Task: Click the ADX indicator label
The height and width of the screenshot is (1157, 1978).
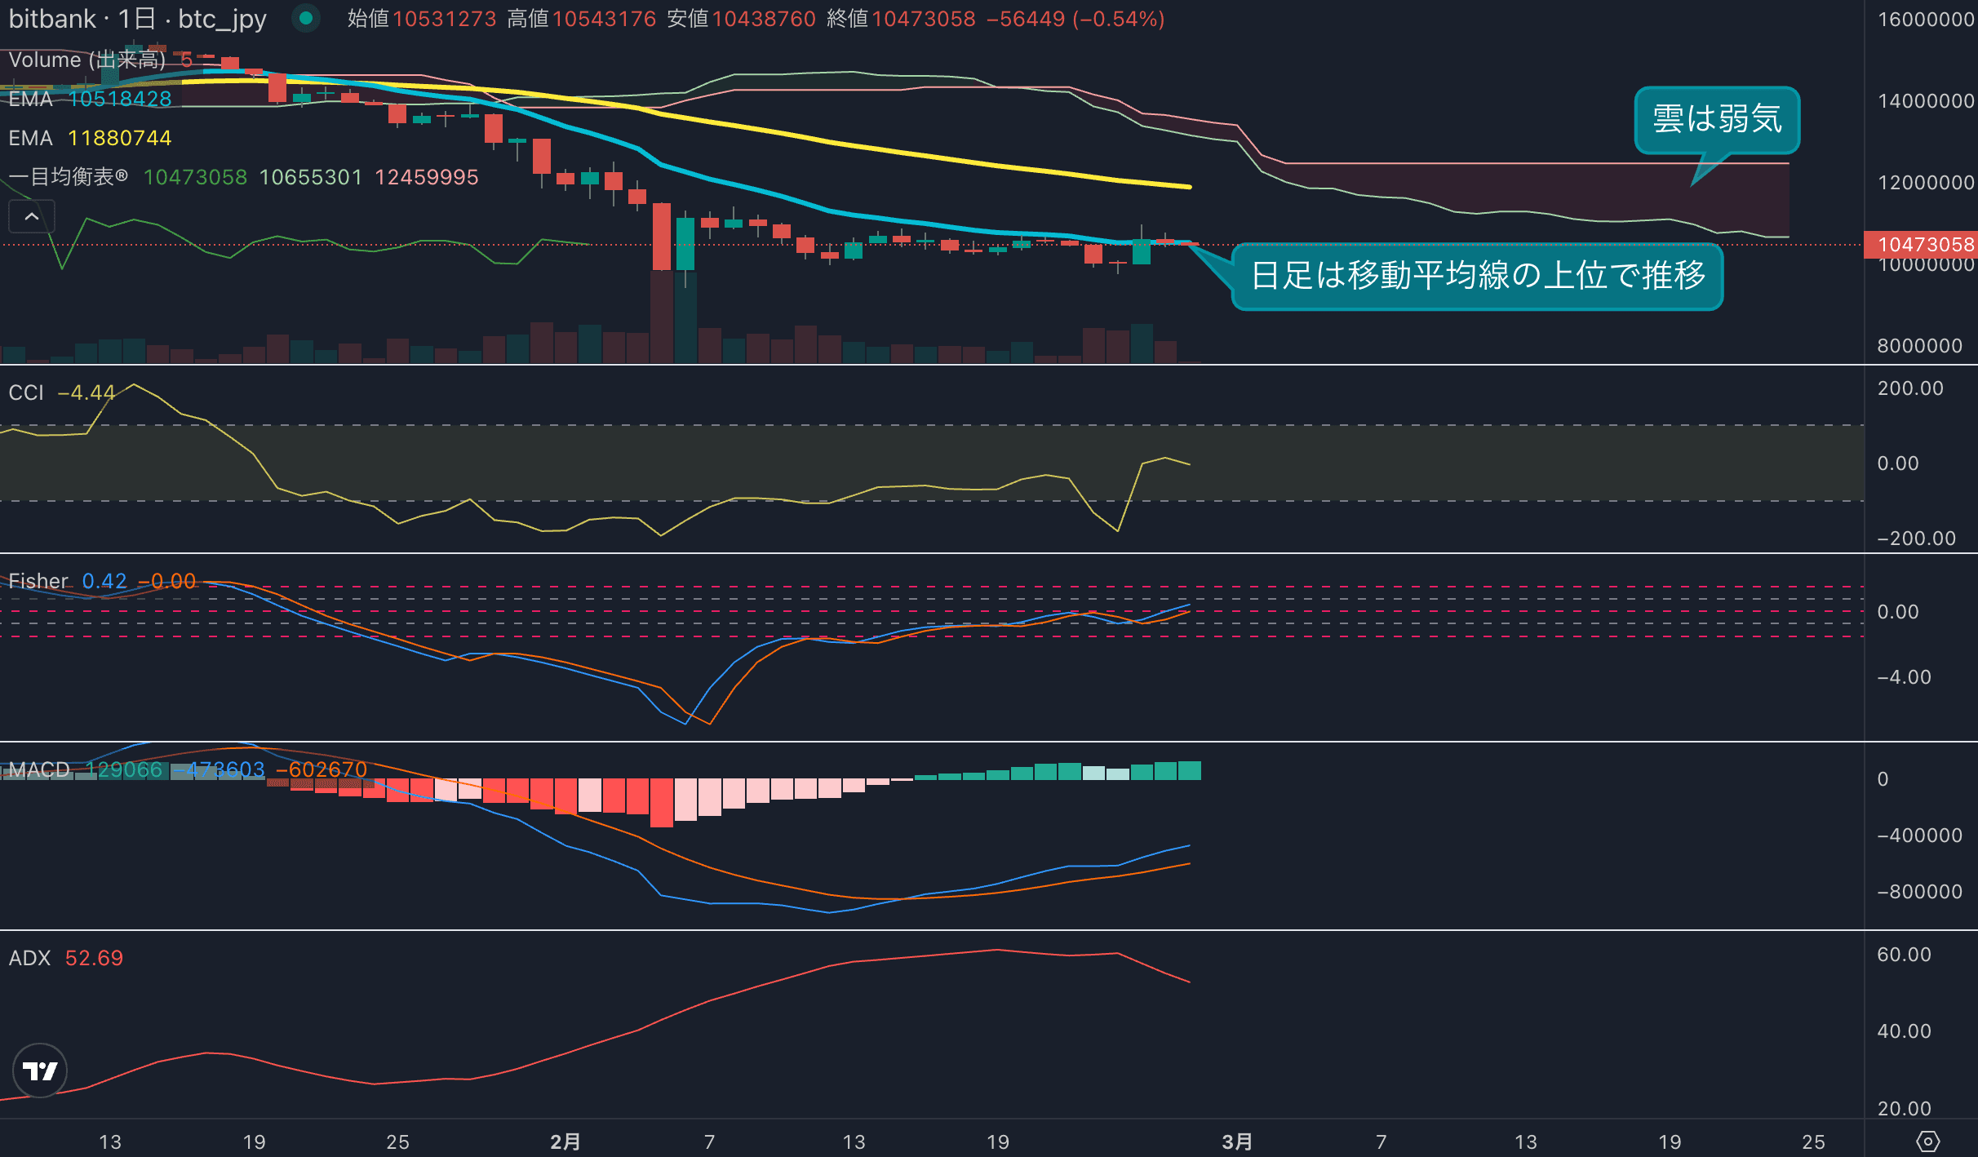Action: [29, 958]
